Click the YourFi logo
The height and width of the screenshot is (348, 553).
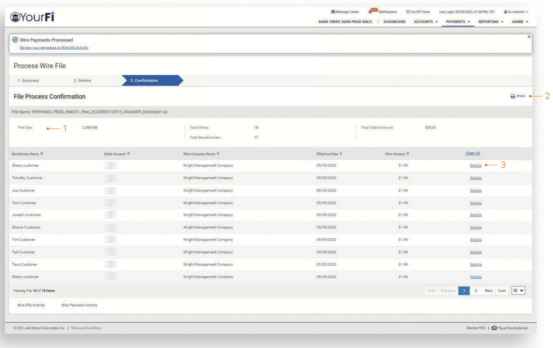coord(32,17)
